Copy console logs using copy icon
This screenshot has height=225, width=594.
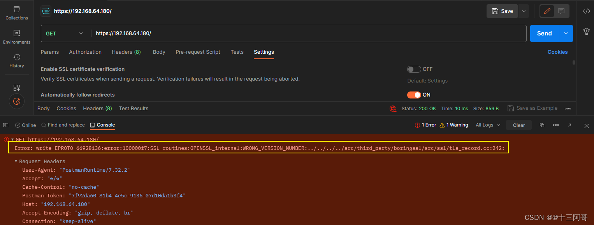542,125
